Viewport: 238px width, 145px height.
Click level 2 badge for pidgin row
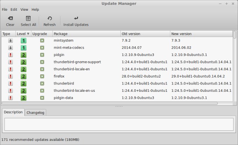coord(23,55)
